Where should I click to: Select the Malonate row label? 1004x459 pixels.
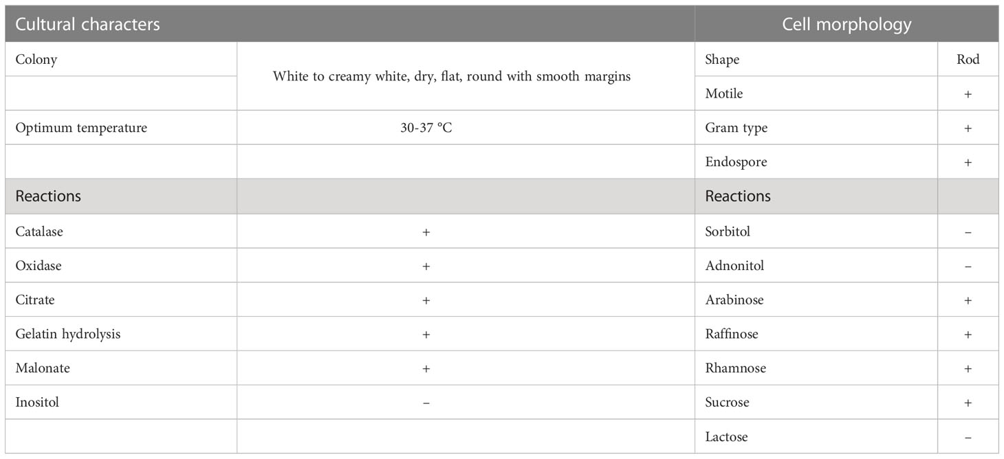[x=43, y=368]
